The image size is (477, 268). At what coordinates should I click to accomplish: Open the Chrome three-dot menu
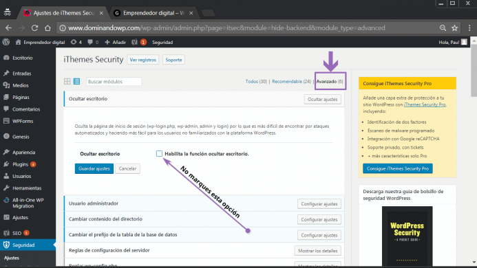(469, 28)
